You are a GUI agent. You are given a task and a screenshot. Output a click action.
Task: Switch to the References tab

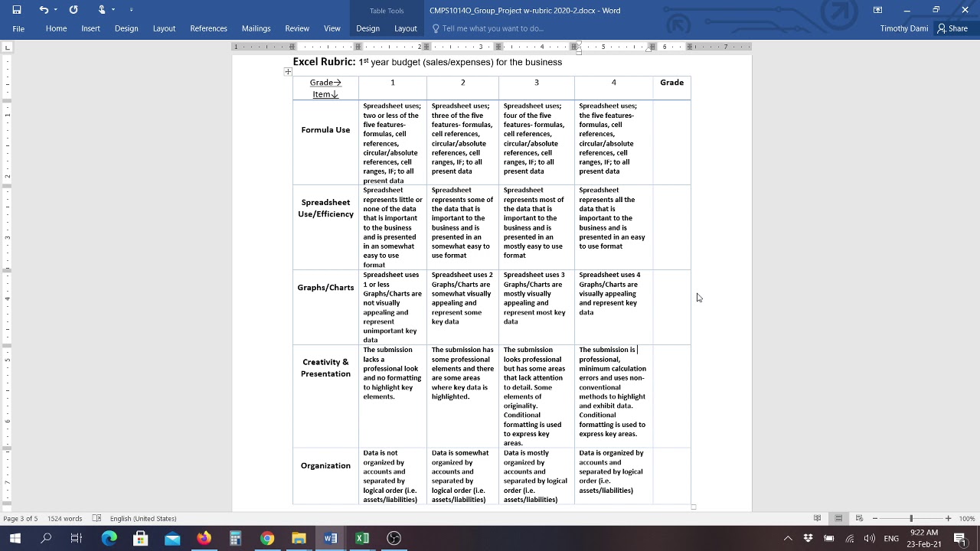click(208, 28)
